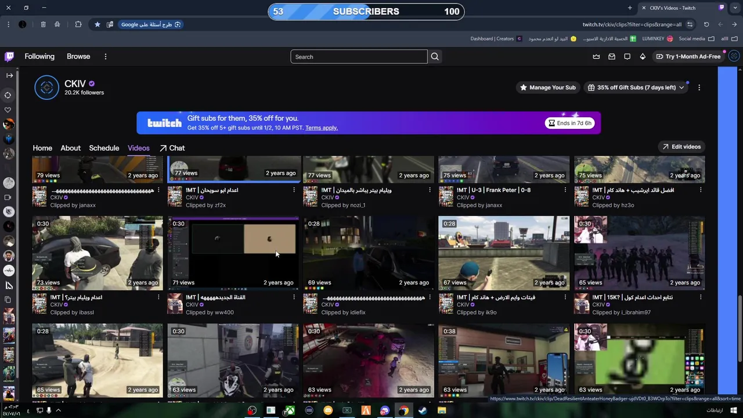Select the Home channel tab
The width and height of the screenshot is (743, 418).
point(42,148)
